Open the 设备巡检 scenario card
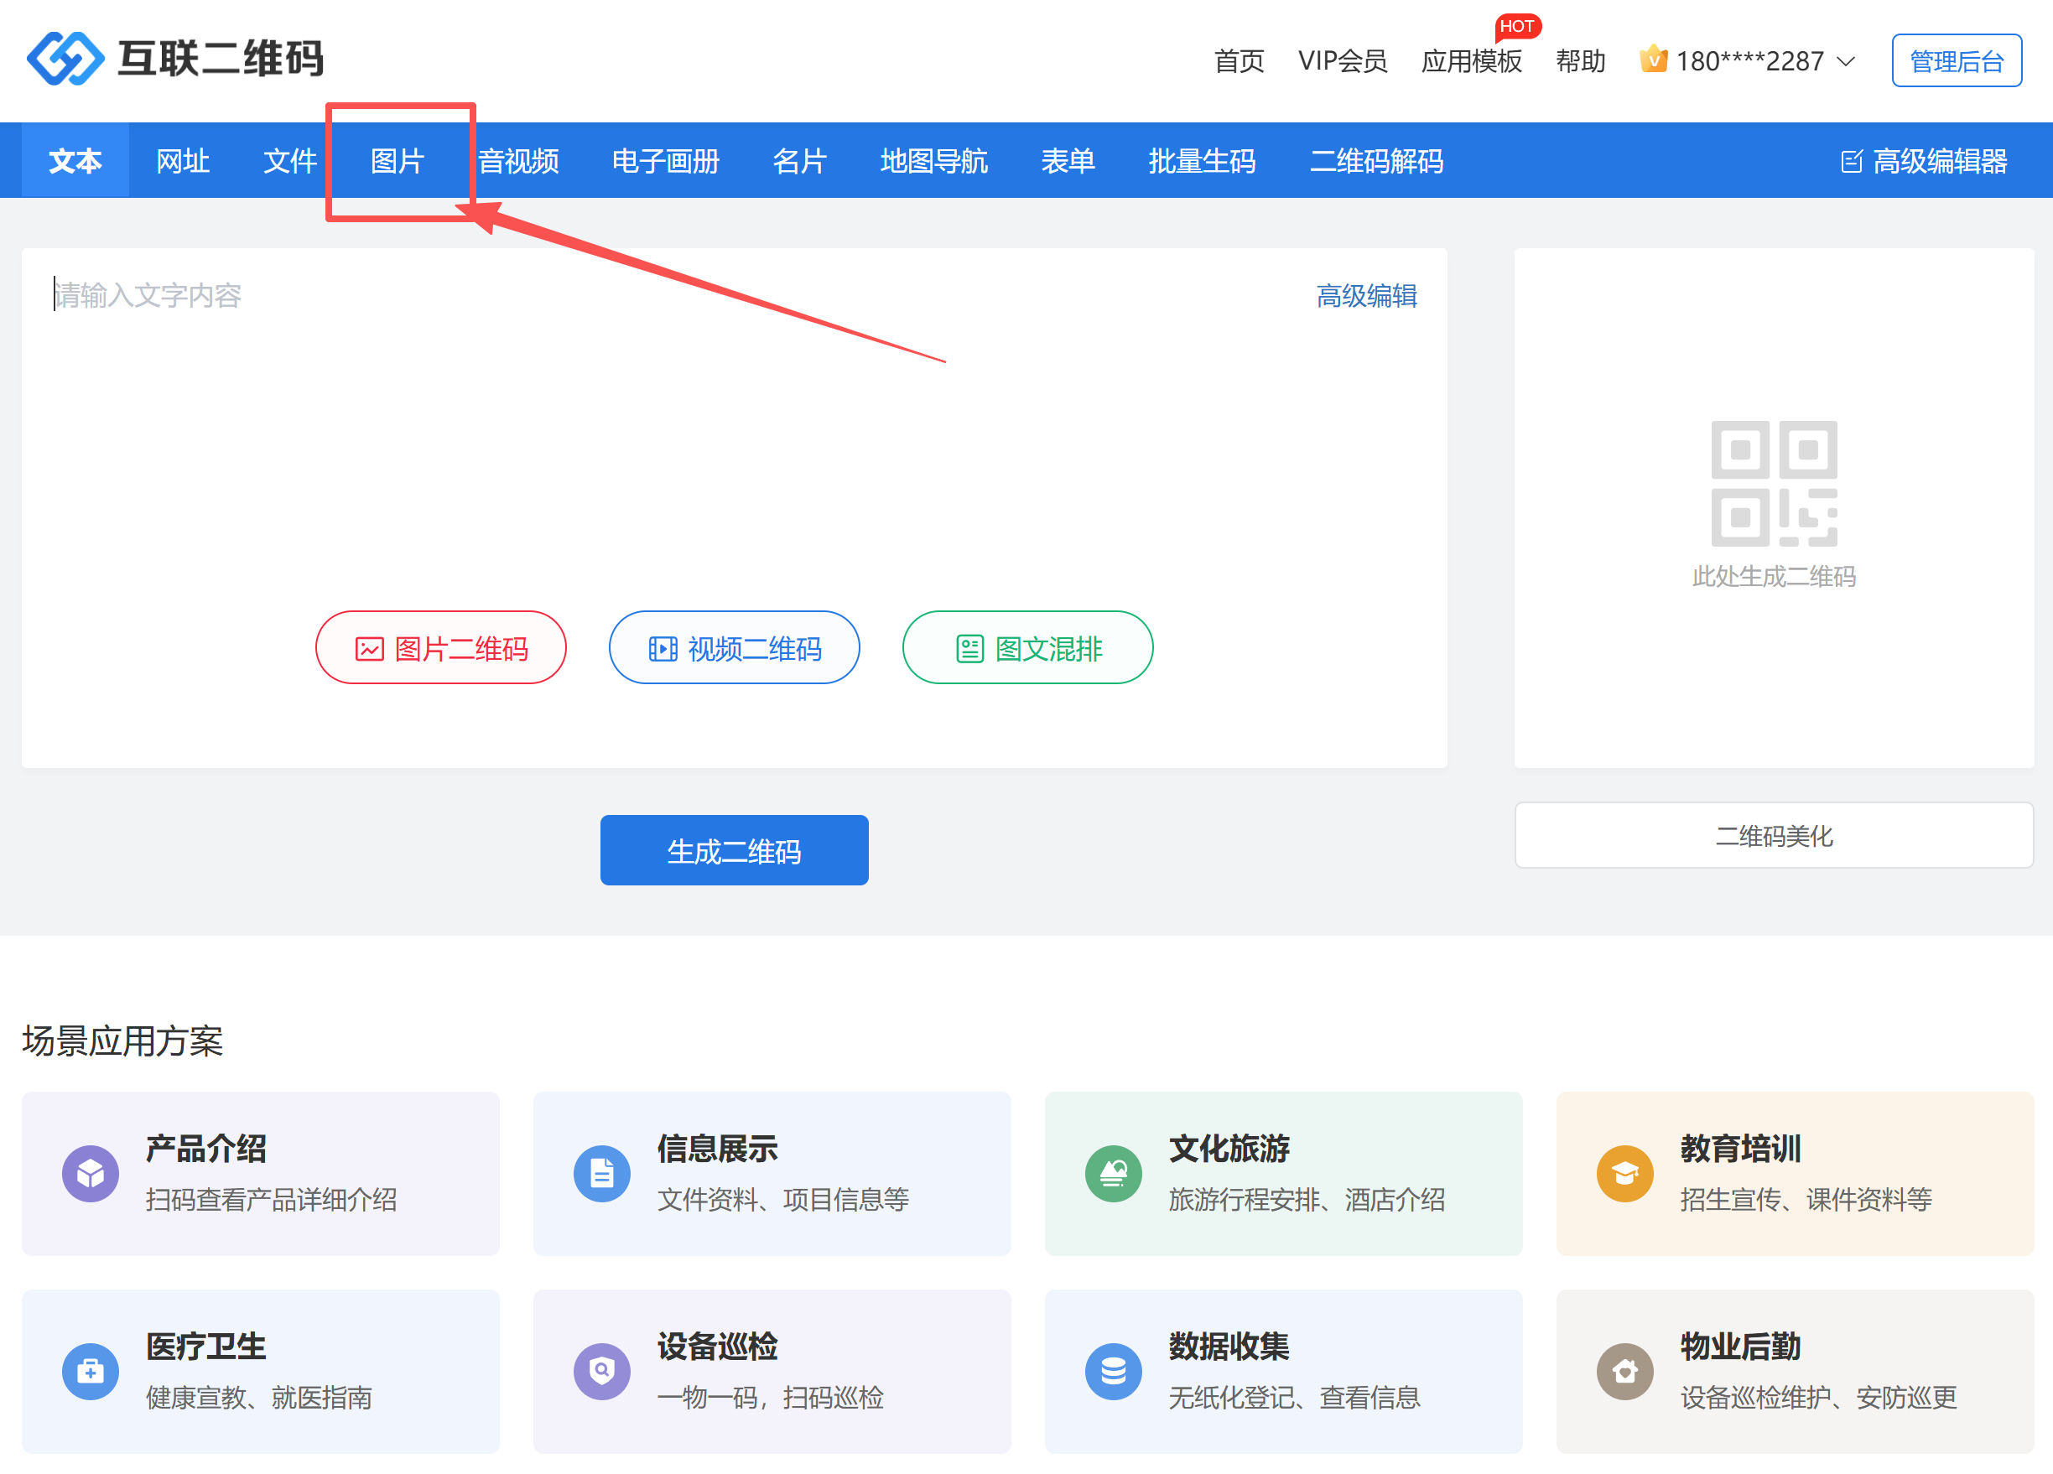Image resolution: width=2053 pixels, height=1474 pixels. point(772,1371)
